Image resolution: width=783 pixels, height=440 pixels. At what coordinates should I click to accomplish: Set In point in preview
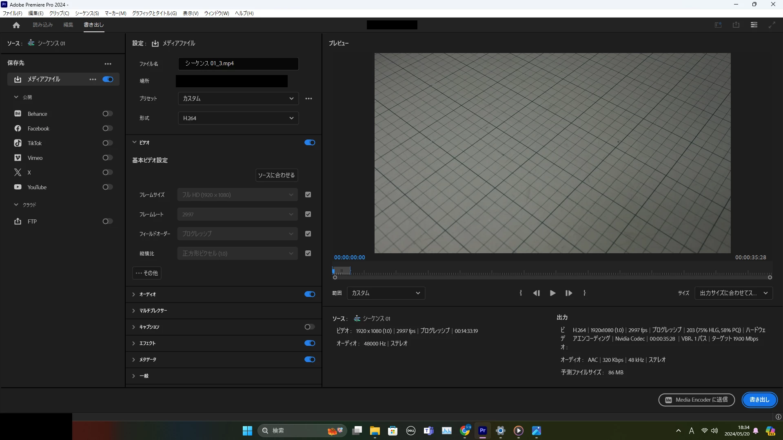point(521,293)
